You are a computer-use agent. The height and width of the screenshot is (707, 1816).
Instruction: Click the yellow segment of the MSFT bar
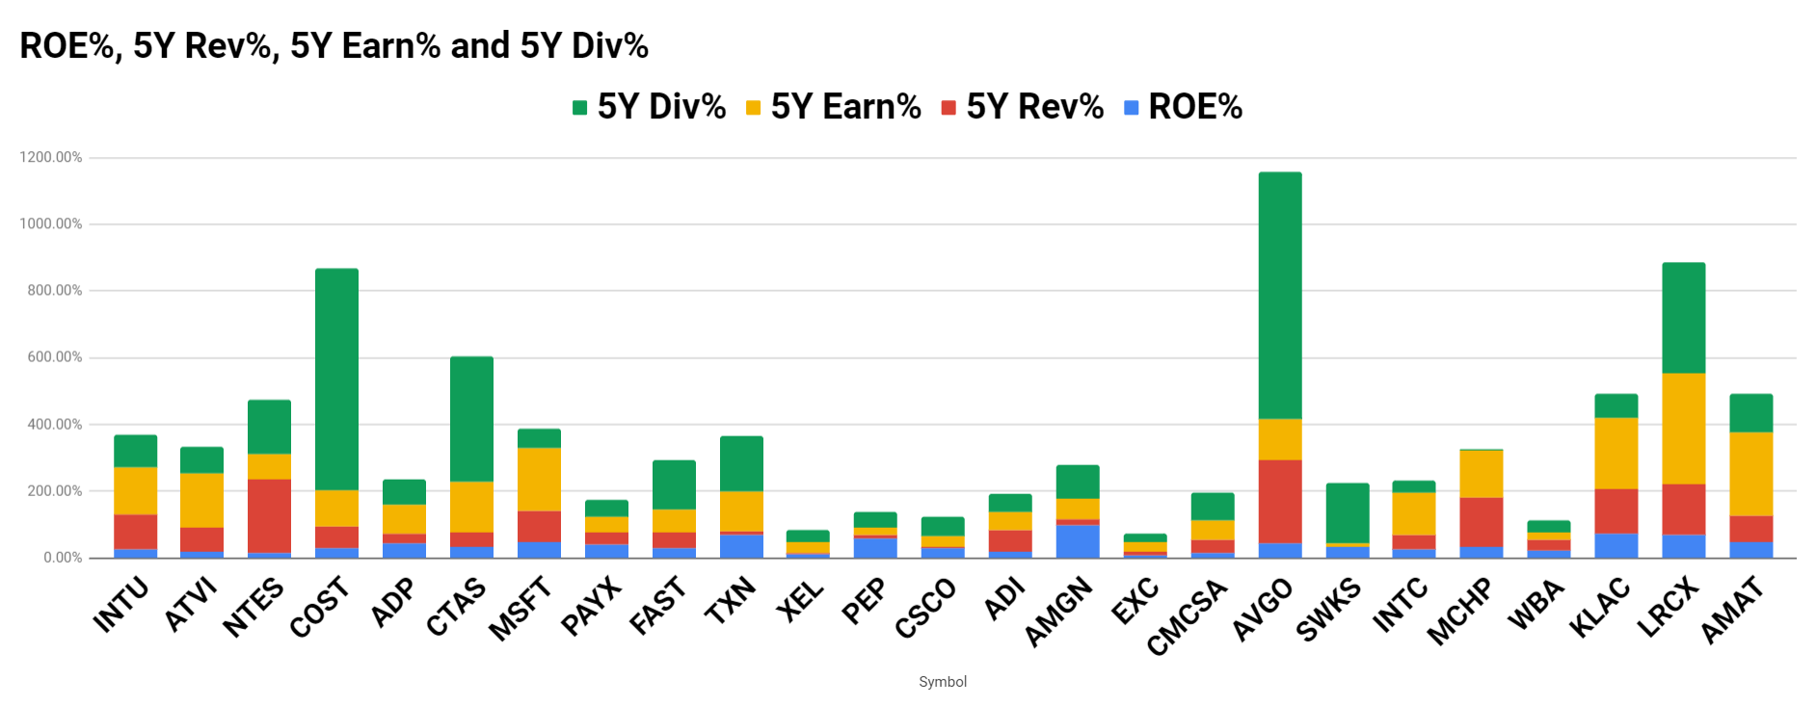[539, 480]
